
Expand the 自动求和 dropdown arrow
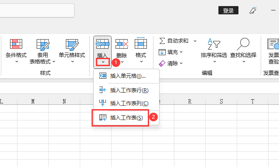tap(195, 41)
